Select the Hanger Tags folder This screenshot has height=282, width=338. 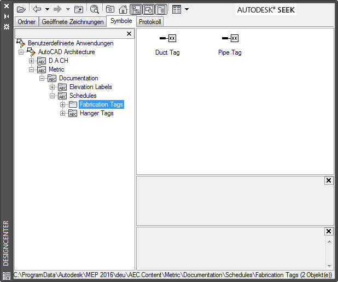pyautogui.click(x=97, y=113)
